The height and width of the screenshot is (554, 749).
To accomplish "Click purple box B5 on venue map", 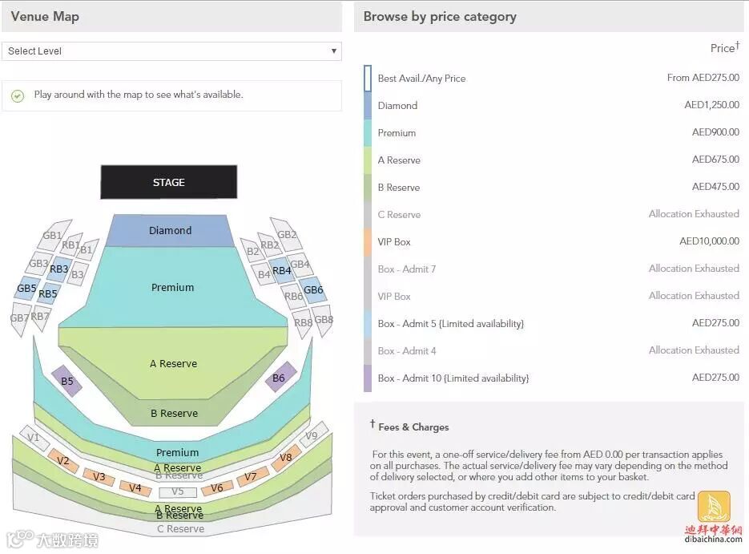I will 67,382.
